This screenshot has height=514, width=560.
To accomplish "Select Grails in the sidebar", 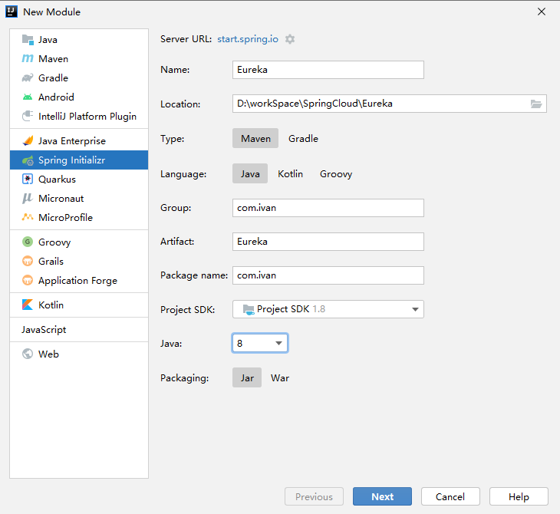I will point(79,261).
